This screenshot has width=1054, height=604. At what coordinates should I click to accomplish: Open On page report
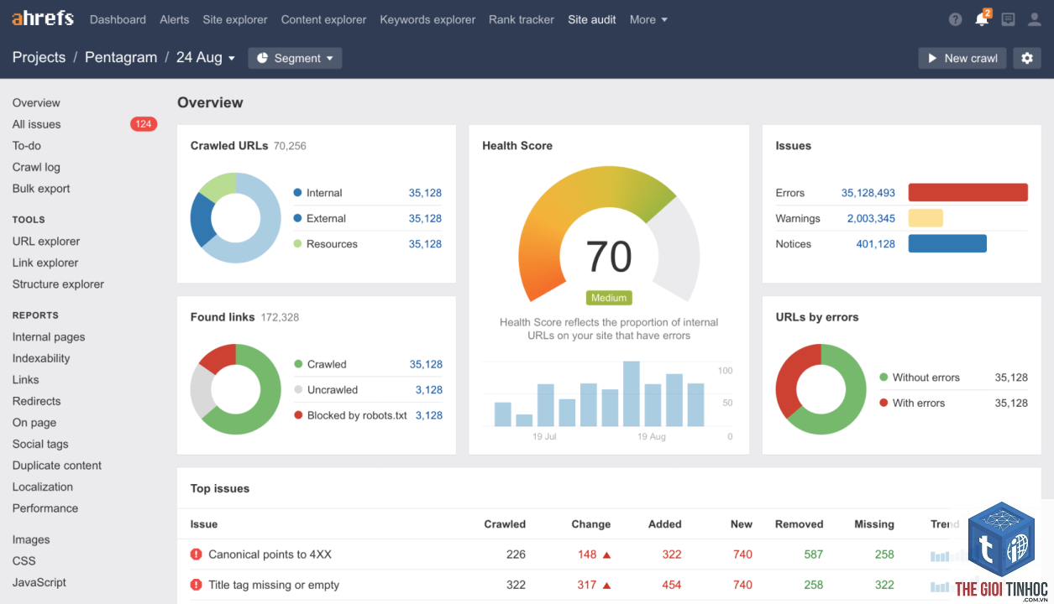pyautogui.click(x=34, y=423)
